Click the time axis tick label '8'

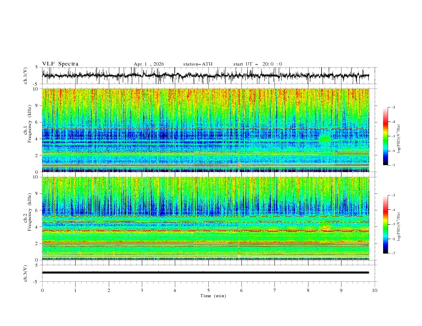coord(308,290)
